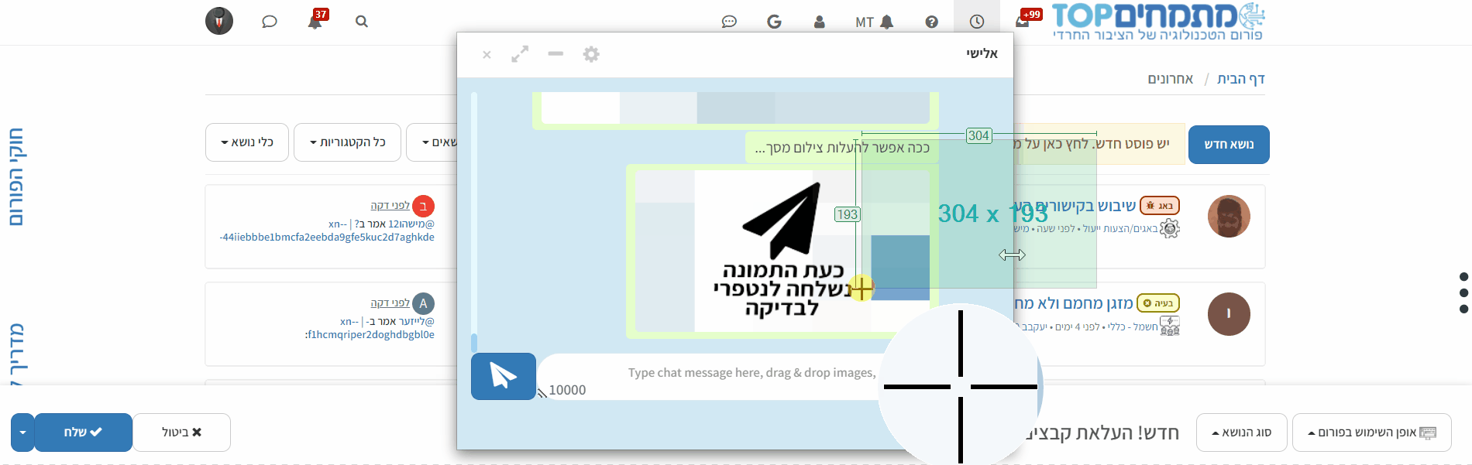Click the search magnifier icon
The width and height of the screenshot is (1472, 465).
[362, 22]
